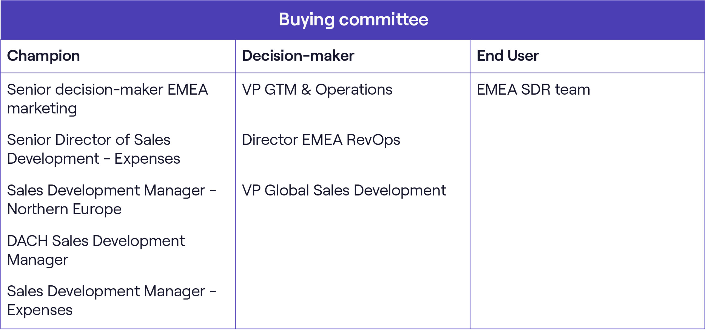Select the End User column header

(x=508, y=56)
